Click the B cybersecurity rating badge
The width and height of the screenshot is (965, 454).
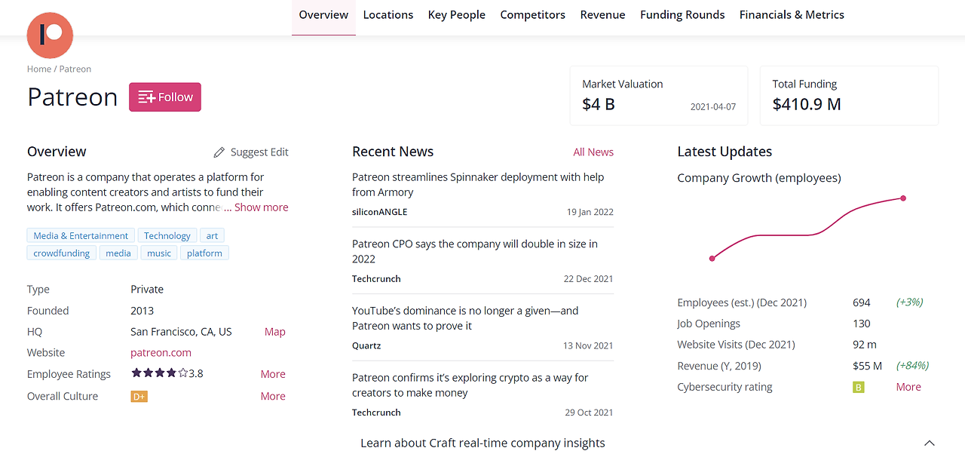click(858, 387)
